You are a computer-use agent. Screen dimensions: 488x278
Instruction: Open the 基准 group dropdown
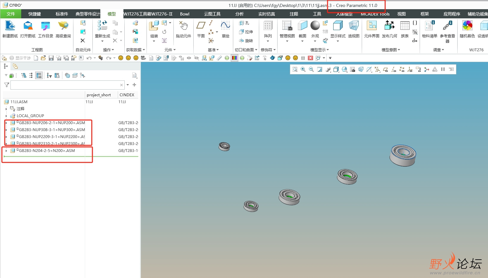pos(213,50)
